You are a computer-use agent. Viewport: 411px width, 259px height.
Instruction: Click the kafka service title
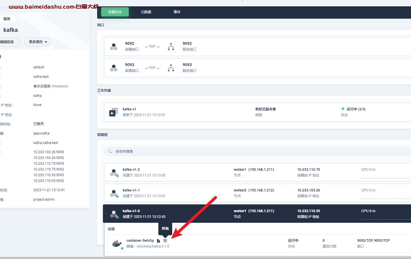click(11, 30)
